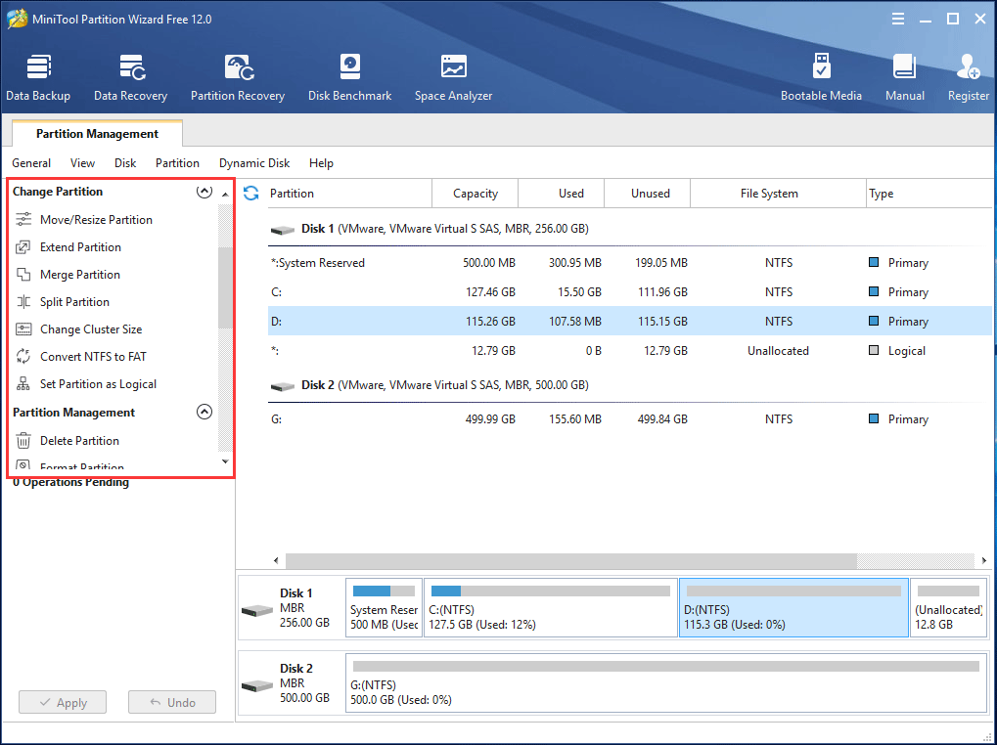Viewport: 997px width, 745px height.
Task: Select the C: partition row
Action: 629,292
